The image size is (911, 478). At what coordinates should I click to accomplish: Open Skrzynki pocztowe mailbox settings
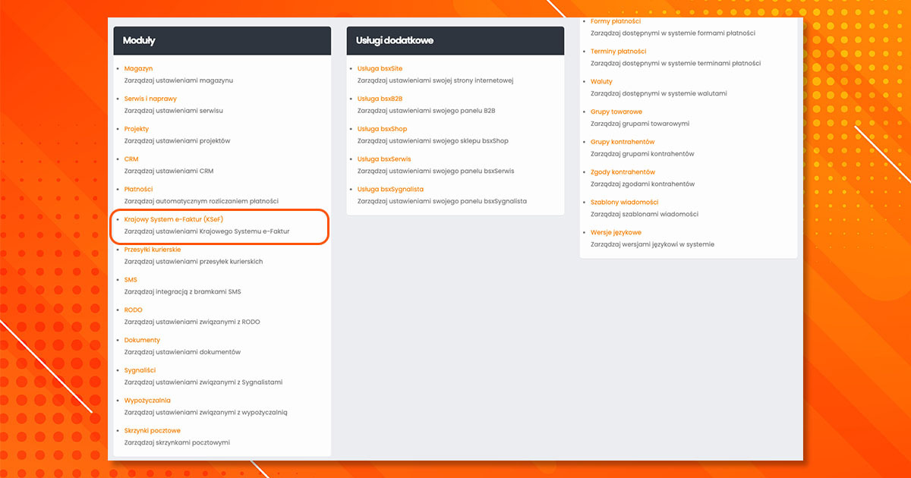(x=152, y=431)
